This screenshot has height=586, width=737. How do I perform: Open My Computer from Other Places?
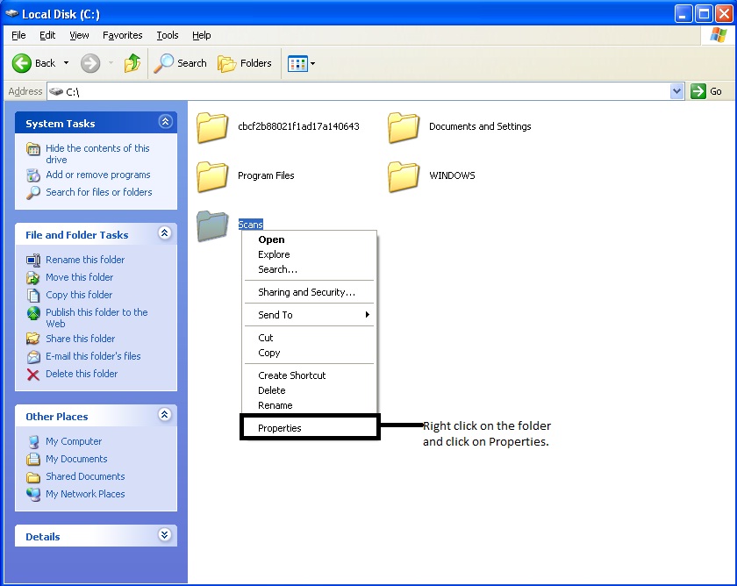point(74,441)
